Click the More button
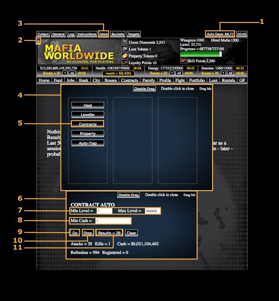This screenshot has height=301, width=279. point(103,34)
